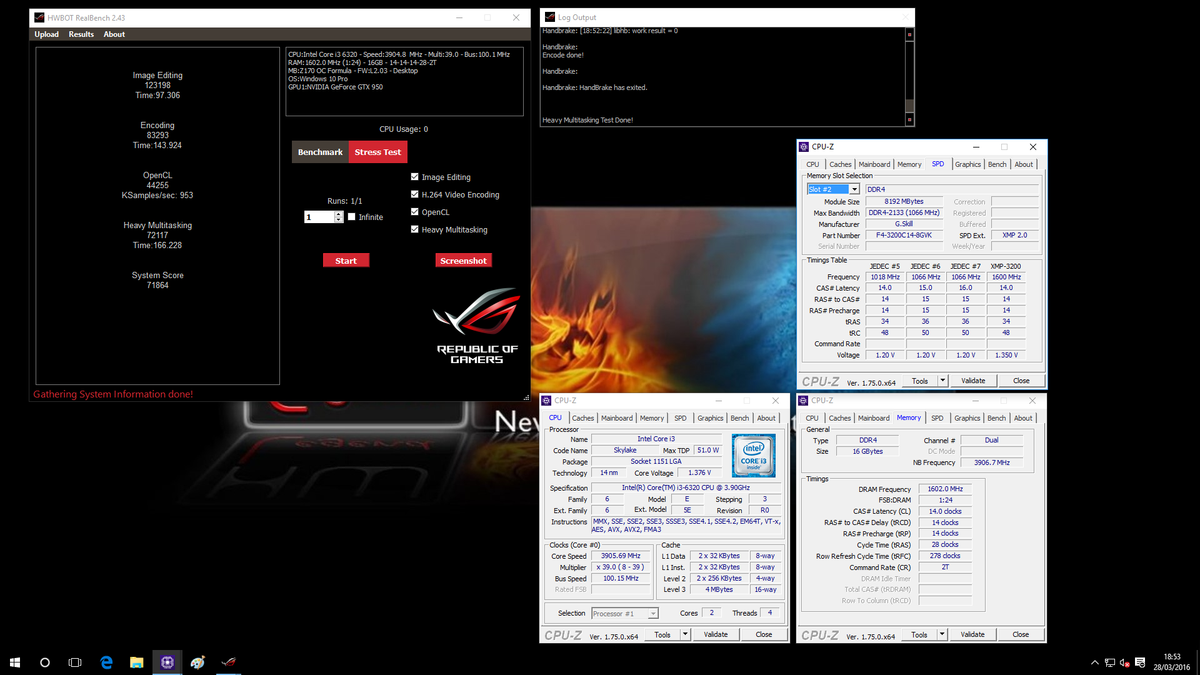Switch to ROG RealBench taskbar icon
The image size is (1200, 675).
point(228,662)
